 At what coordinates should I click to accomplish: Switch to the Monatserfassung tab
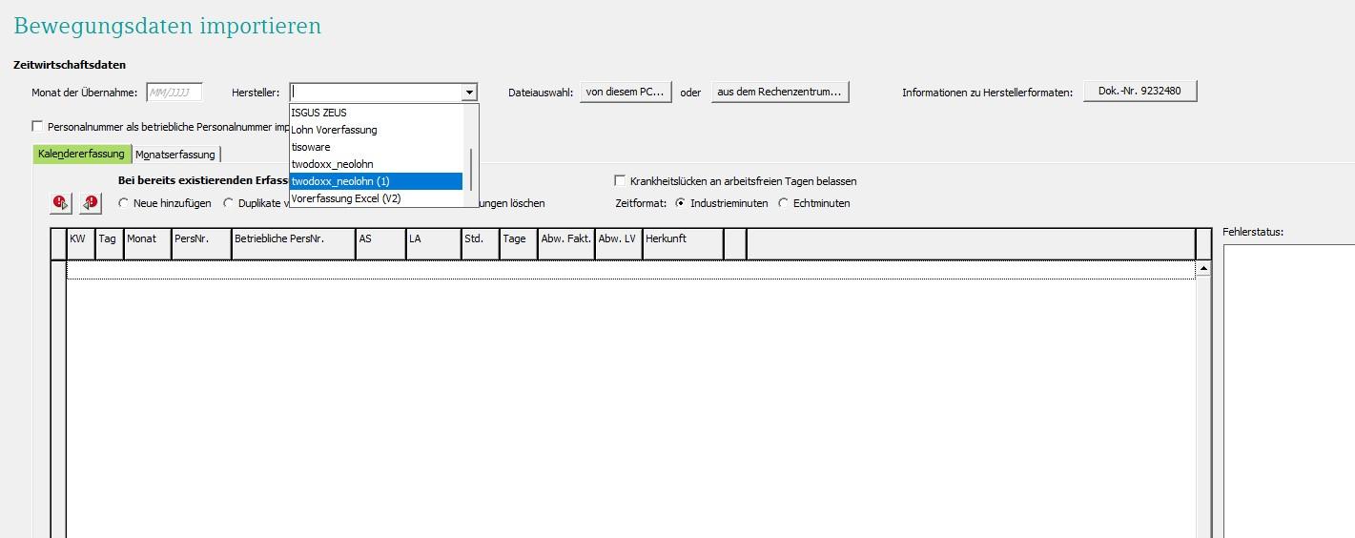click(x=175, y=155)
